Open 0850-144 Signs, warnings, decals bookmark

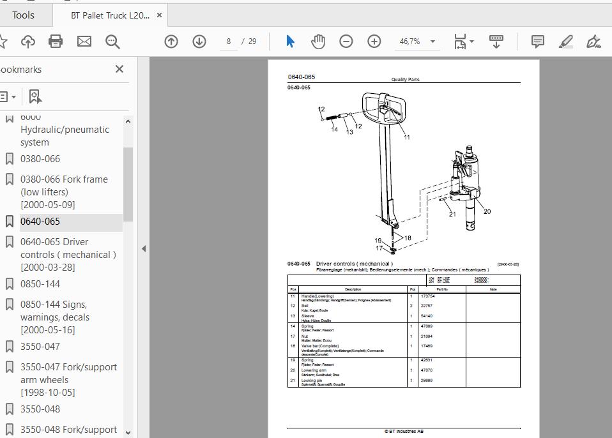click(55, 317)
